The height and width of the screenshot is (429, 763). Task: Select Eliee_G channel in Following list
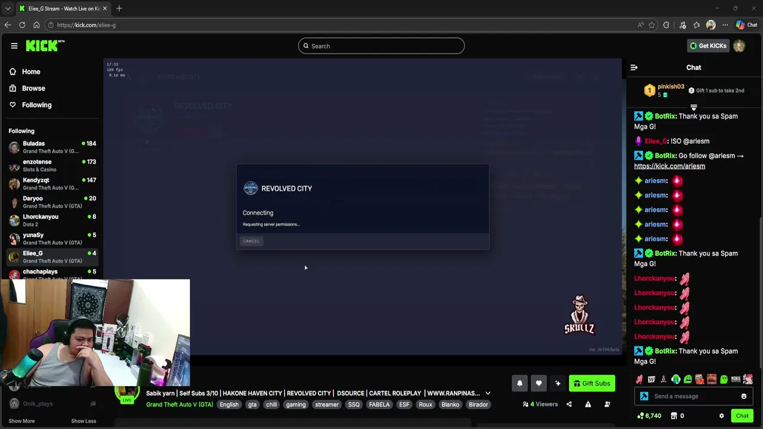pyautogui.click(x=52, y=257)
